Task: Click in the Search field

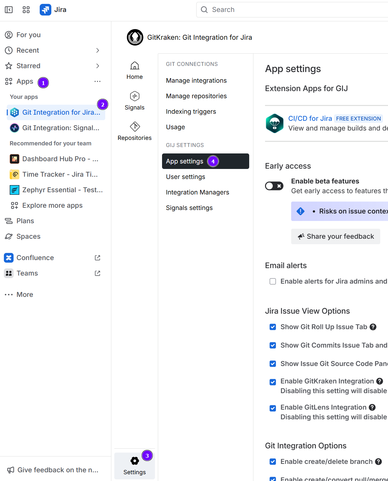Action: pyautogui.click(x=291, y=10)
